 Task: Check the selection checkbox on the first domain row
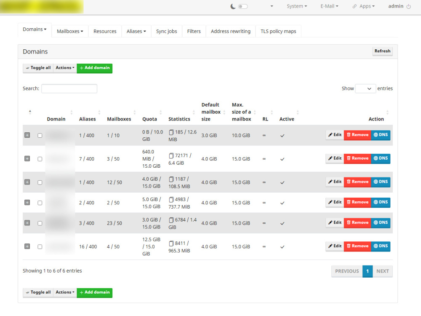40,135
